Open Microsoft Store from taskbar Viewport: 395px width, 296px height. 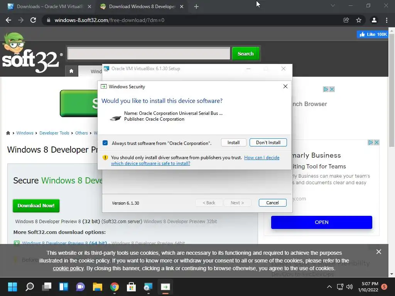[131, 287]
